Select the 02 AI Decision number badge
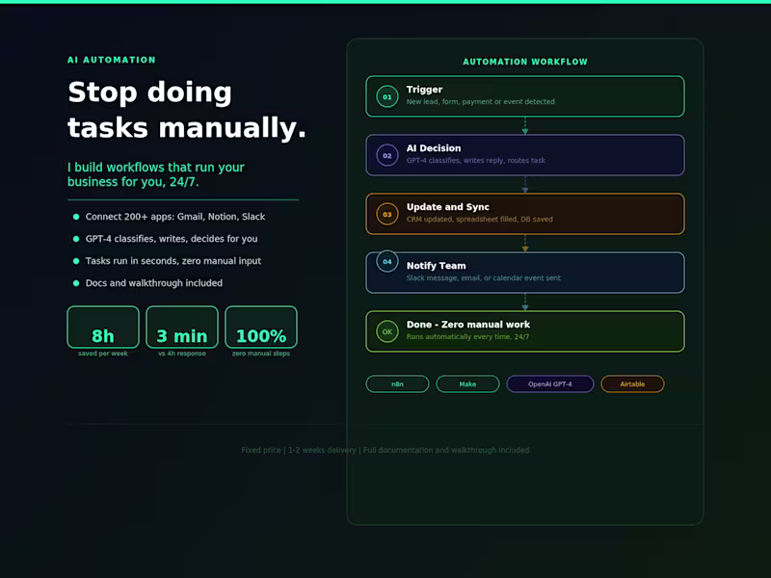Viewport: 771px width, 578px height. pyautogui.click(x=385, y=155)
